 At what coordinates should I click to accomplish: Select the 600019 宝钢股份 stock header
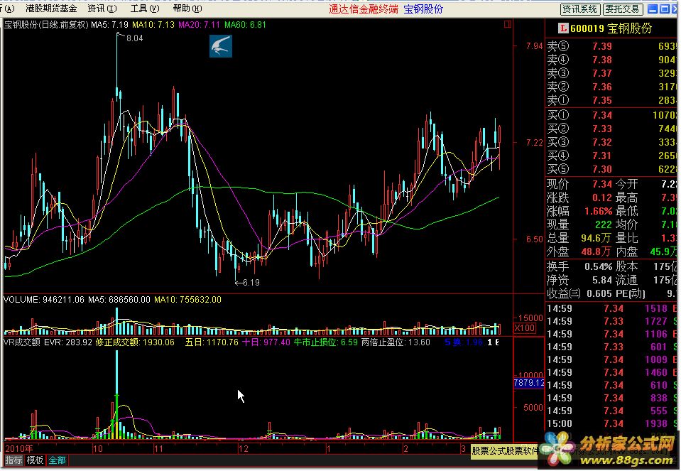pyautogui.click(x=611, y=28)
